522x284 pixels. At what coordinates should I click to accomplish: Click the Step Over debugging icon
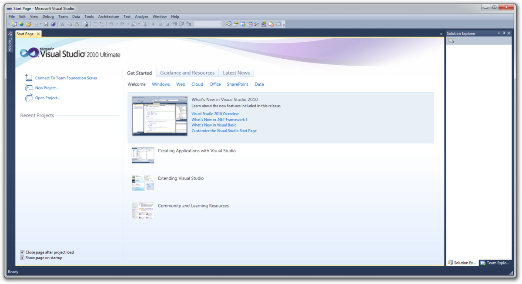(182, 24)
